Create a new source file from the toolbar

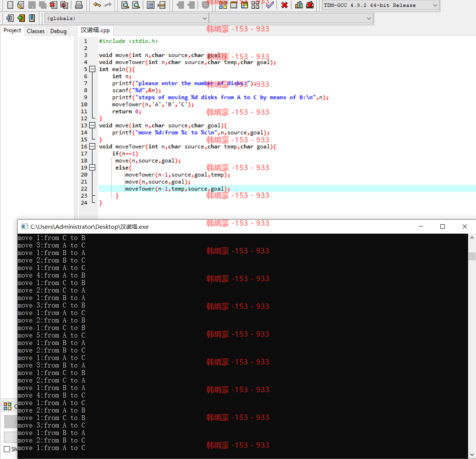click(10, 5)
